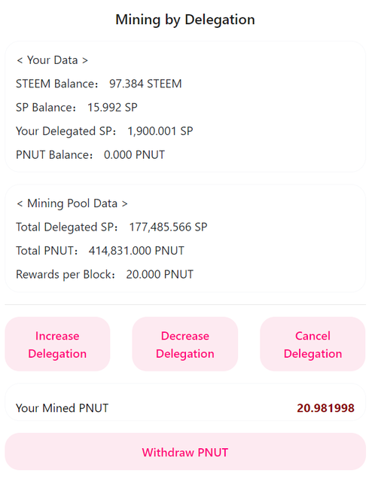This screenshot has width=372, height=482.
Task: Click the Increase Delegation button
Action: tap(57, 344)
